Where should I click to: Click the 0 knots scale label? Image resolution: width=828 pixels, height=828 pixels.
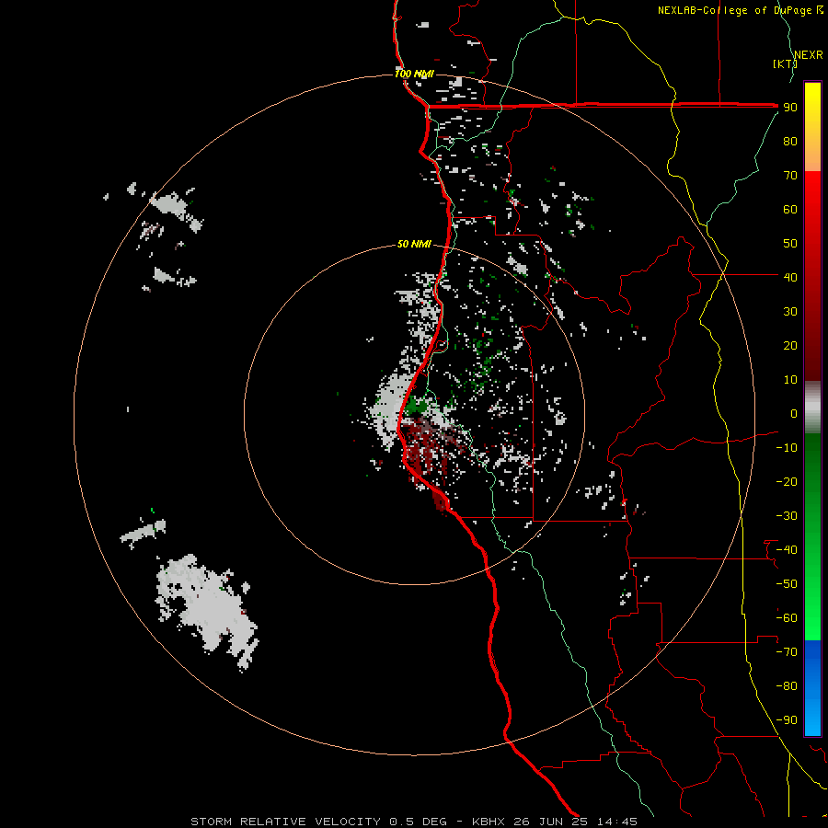click(x=794, y=413)
